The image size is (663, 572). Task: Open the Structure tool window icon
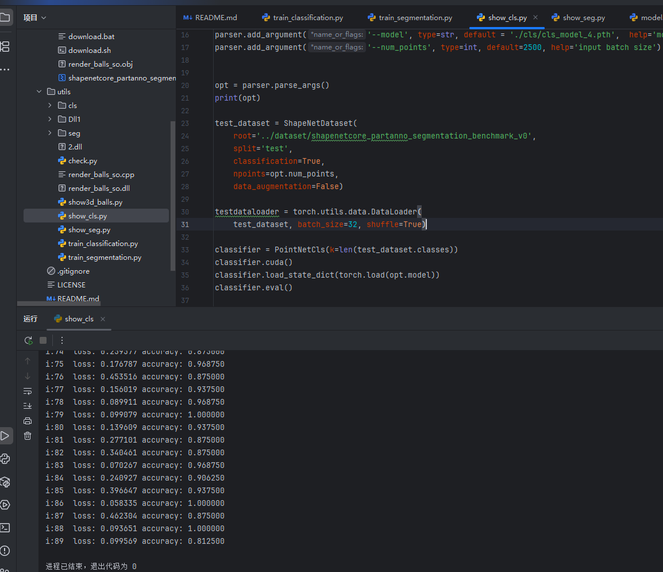[5, 47]
